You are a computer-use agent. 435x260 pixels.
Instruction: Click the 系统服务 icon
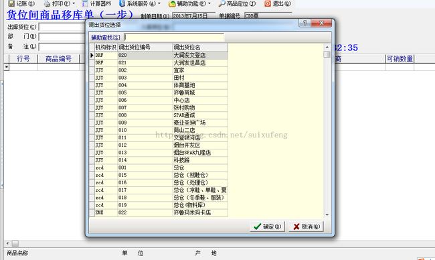[122, 3]
